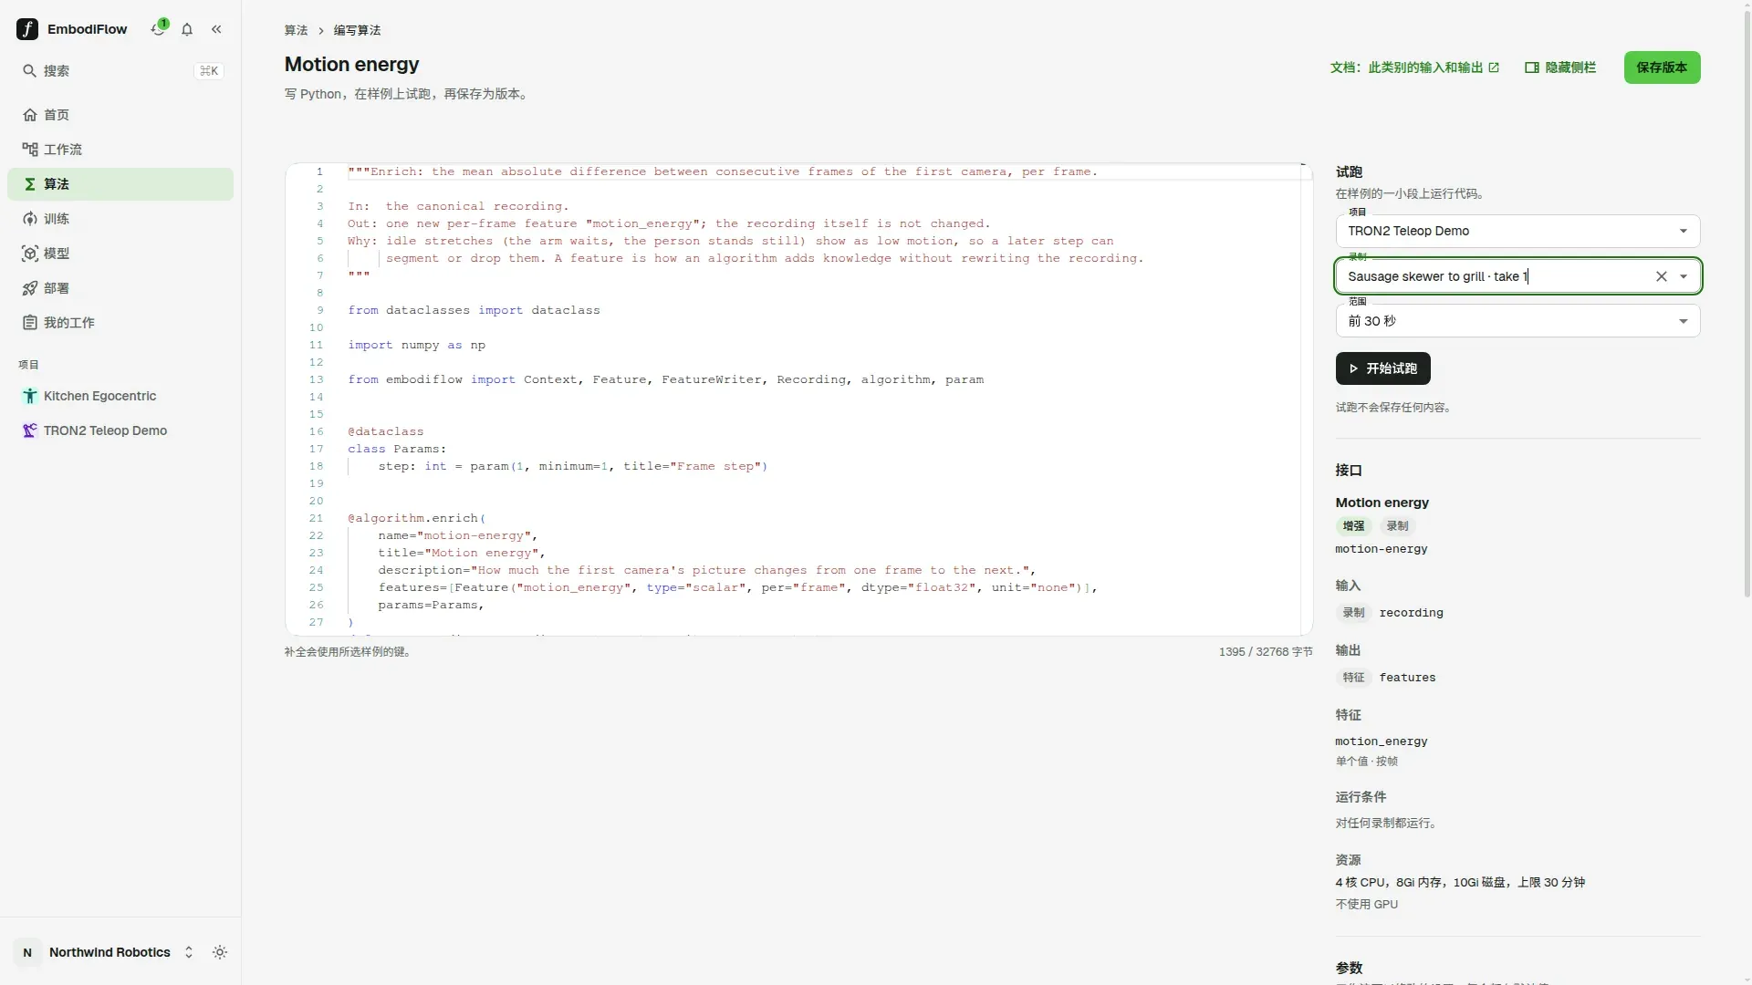Click the 保存版本 button
1752x985 pixels.
(1662, 67)
